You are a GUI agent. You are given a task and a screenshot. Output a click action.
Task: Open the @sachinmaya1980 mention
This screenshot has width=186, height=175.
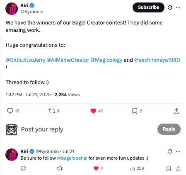click(x=157, y=60)
